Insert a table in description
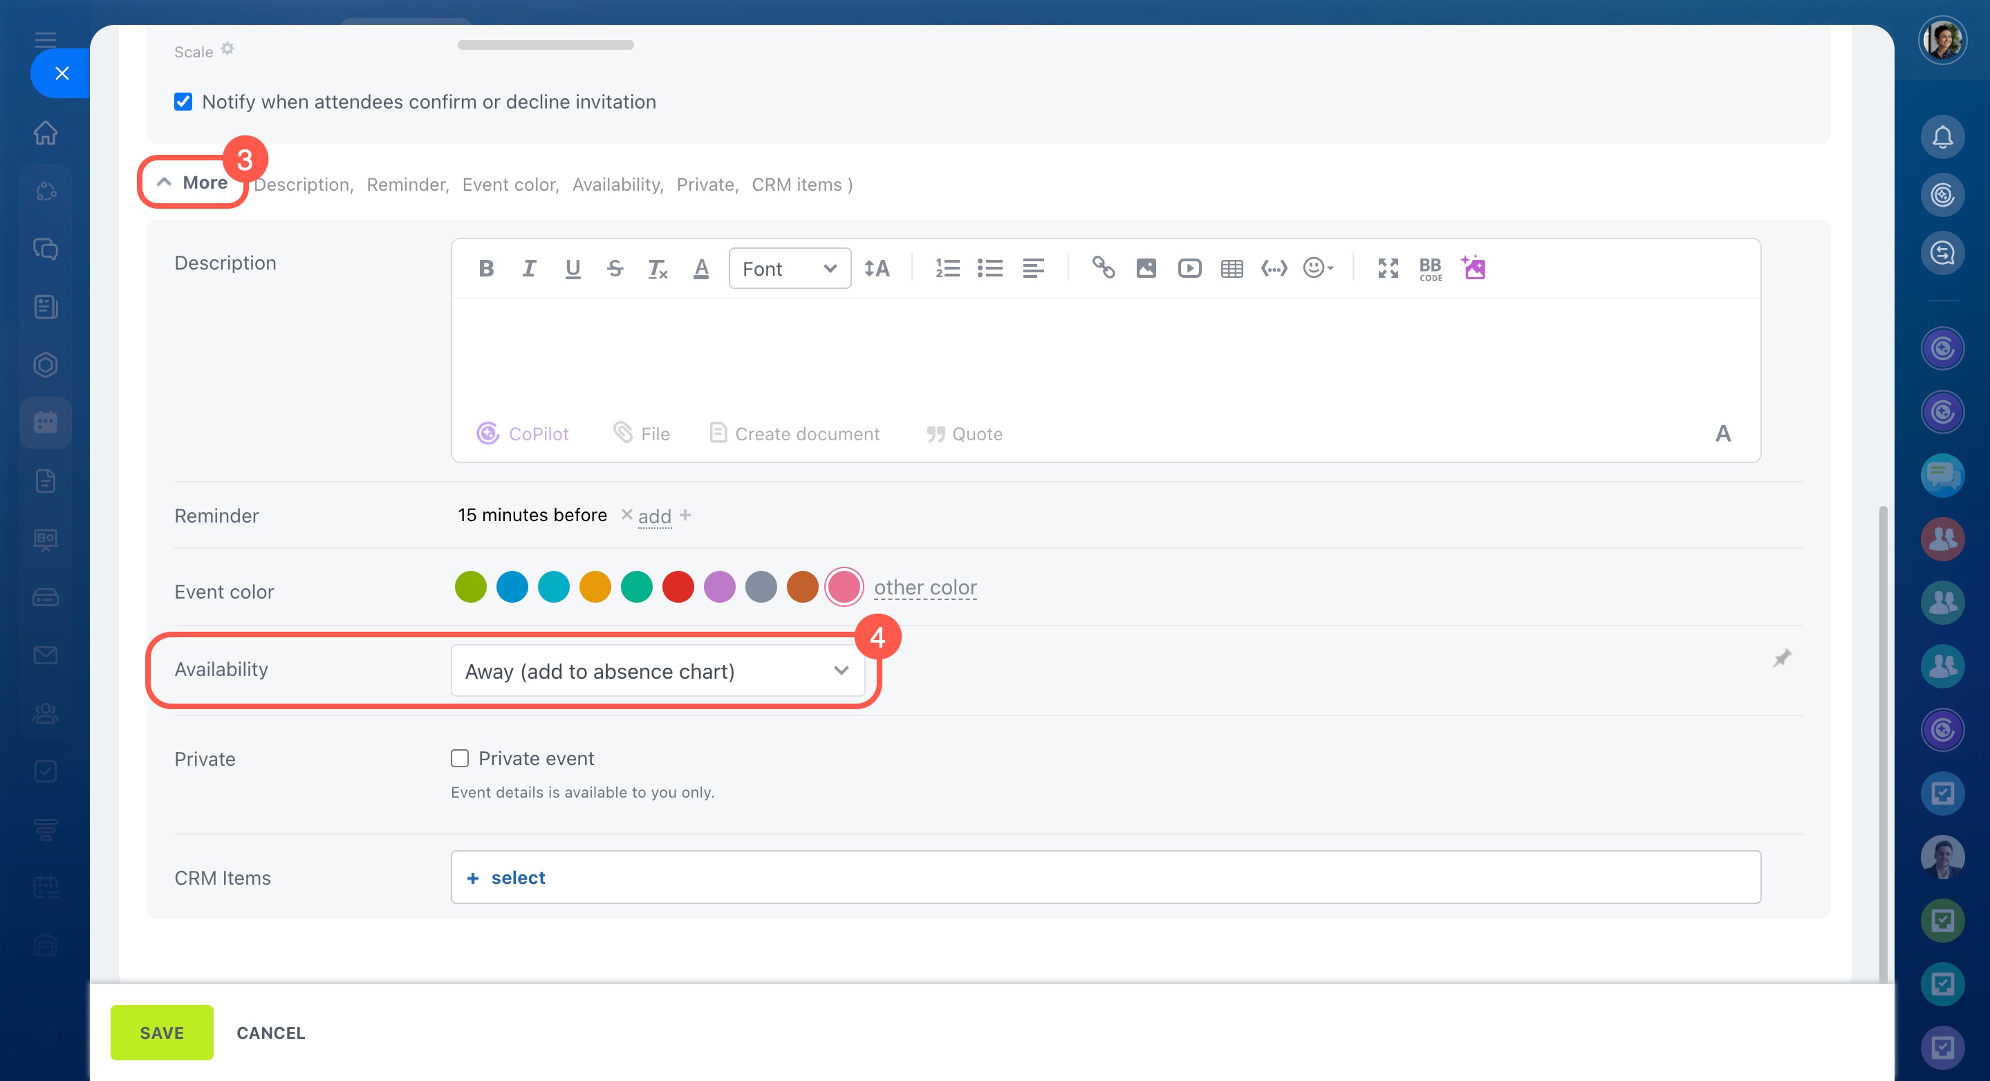Screen dimensions: 1990x1081 click(x=1232, y=268)
